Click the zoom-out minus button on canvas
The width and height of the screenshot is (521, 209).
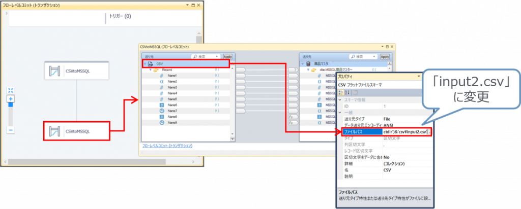pyautogui.click(x=11, y=130)
